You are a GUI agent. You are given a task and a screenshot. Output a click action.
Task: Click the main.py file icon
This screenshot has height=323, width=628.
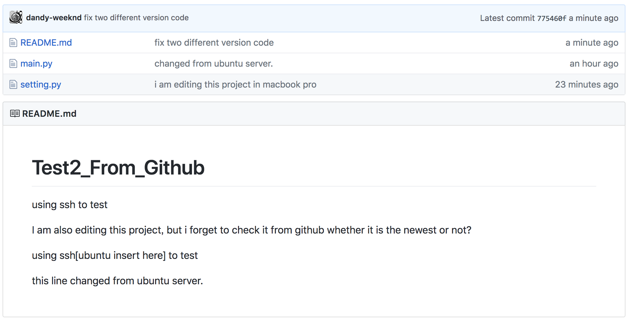(13, 63)
